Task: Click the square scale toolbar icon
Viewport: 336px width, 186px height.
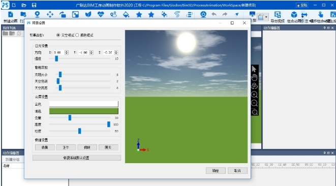Action: click(75, 14)
